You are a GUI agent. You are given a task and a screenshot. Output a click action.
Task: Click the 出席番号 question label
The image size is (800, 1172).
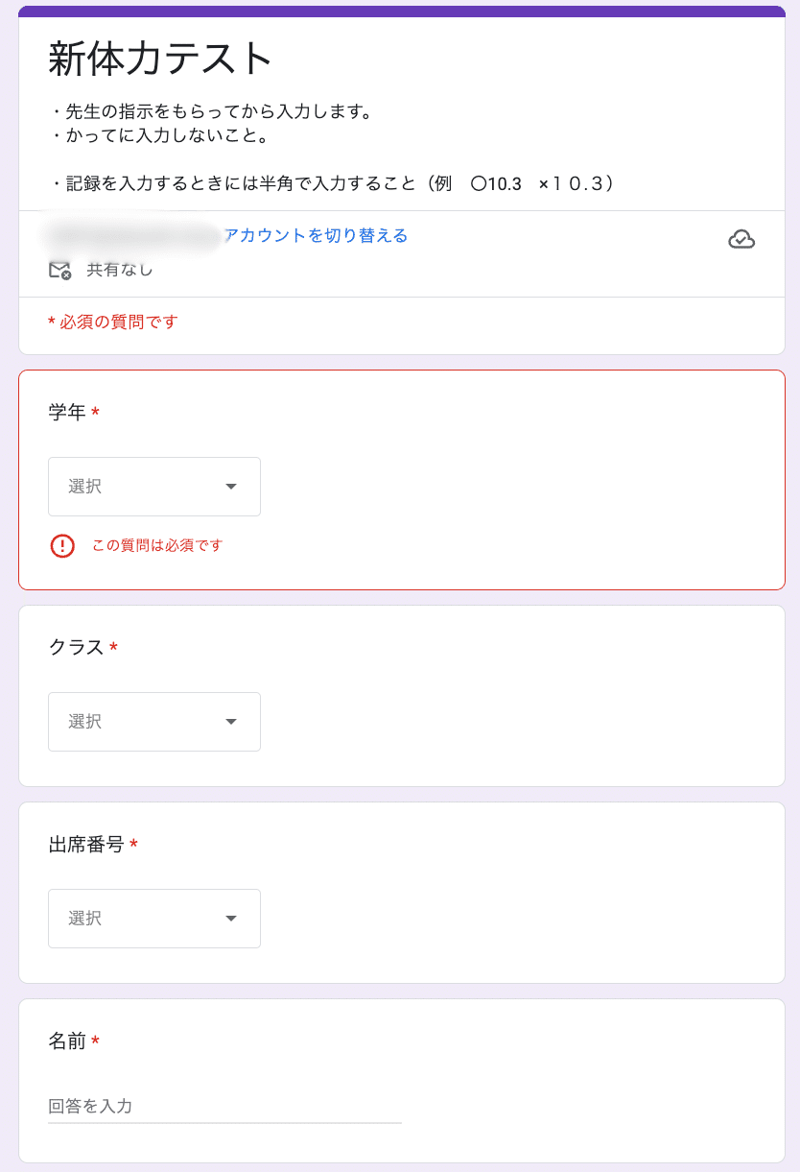(86, 845)
